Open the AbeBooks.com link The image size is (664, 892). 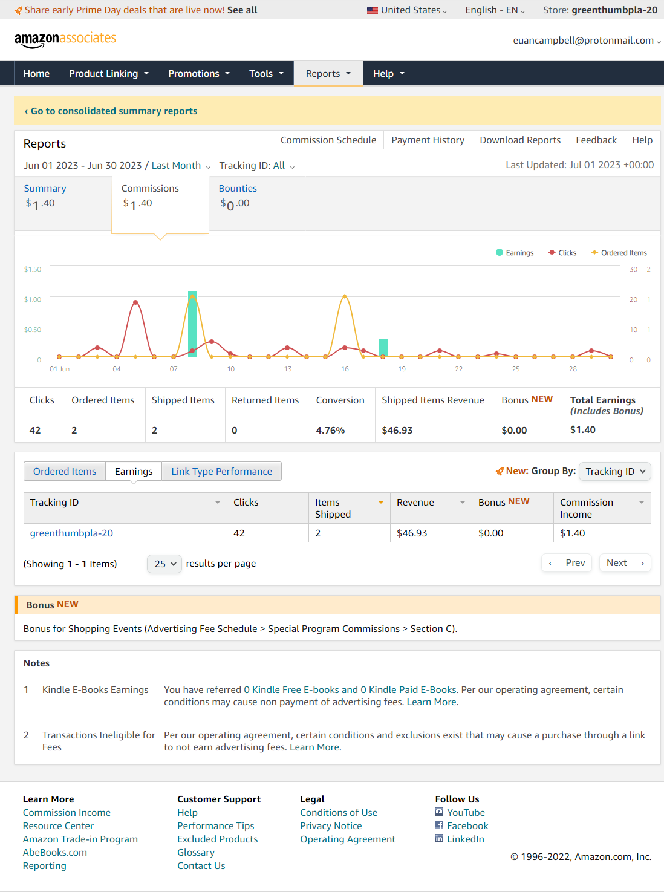pyautogui.click(x=55, y=852)
